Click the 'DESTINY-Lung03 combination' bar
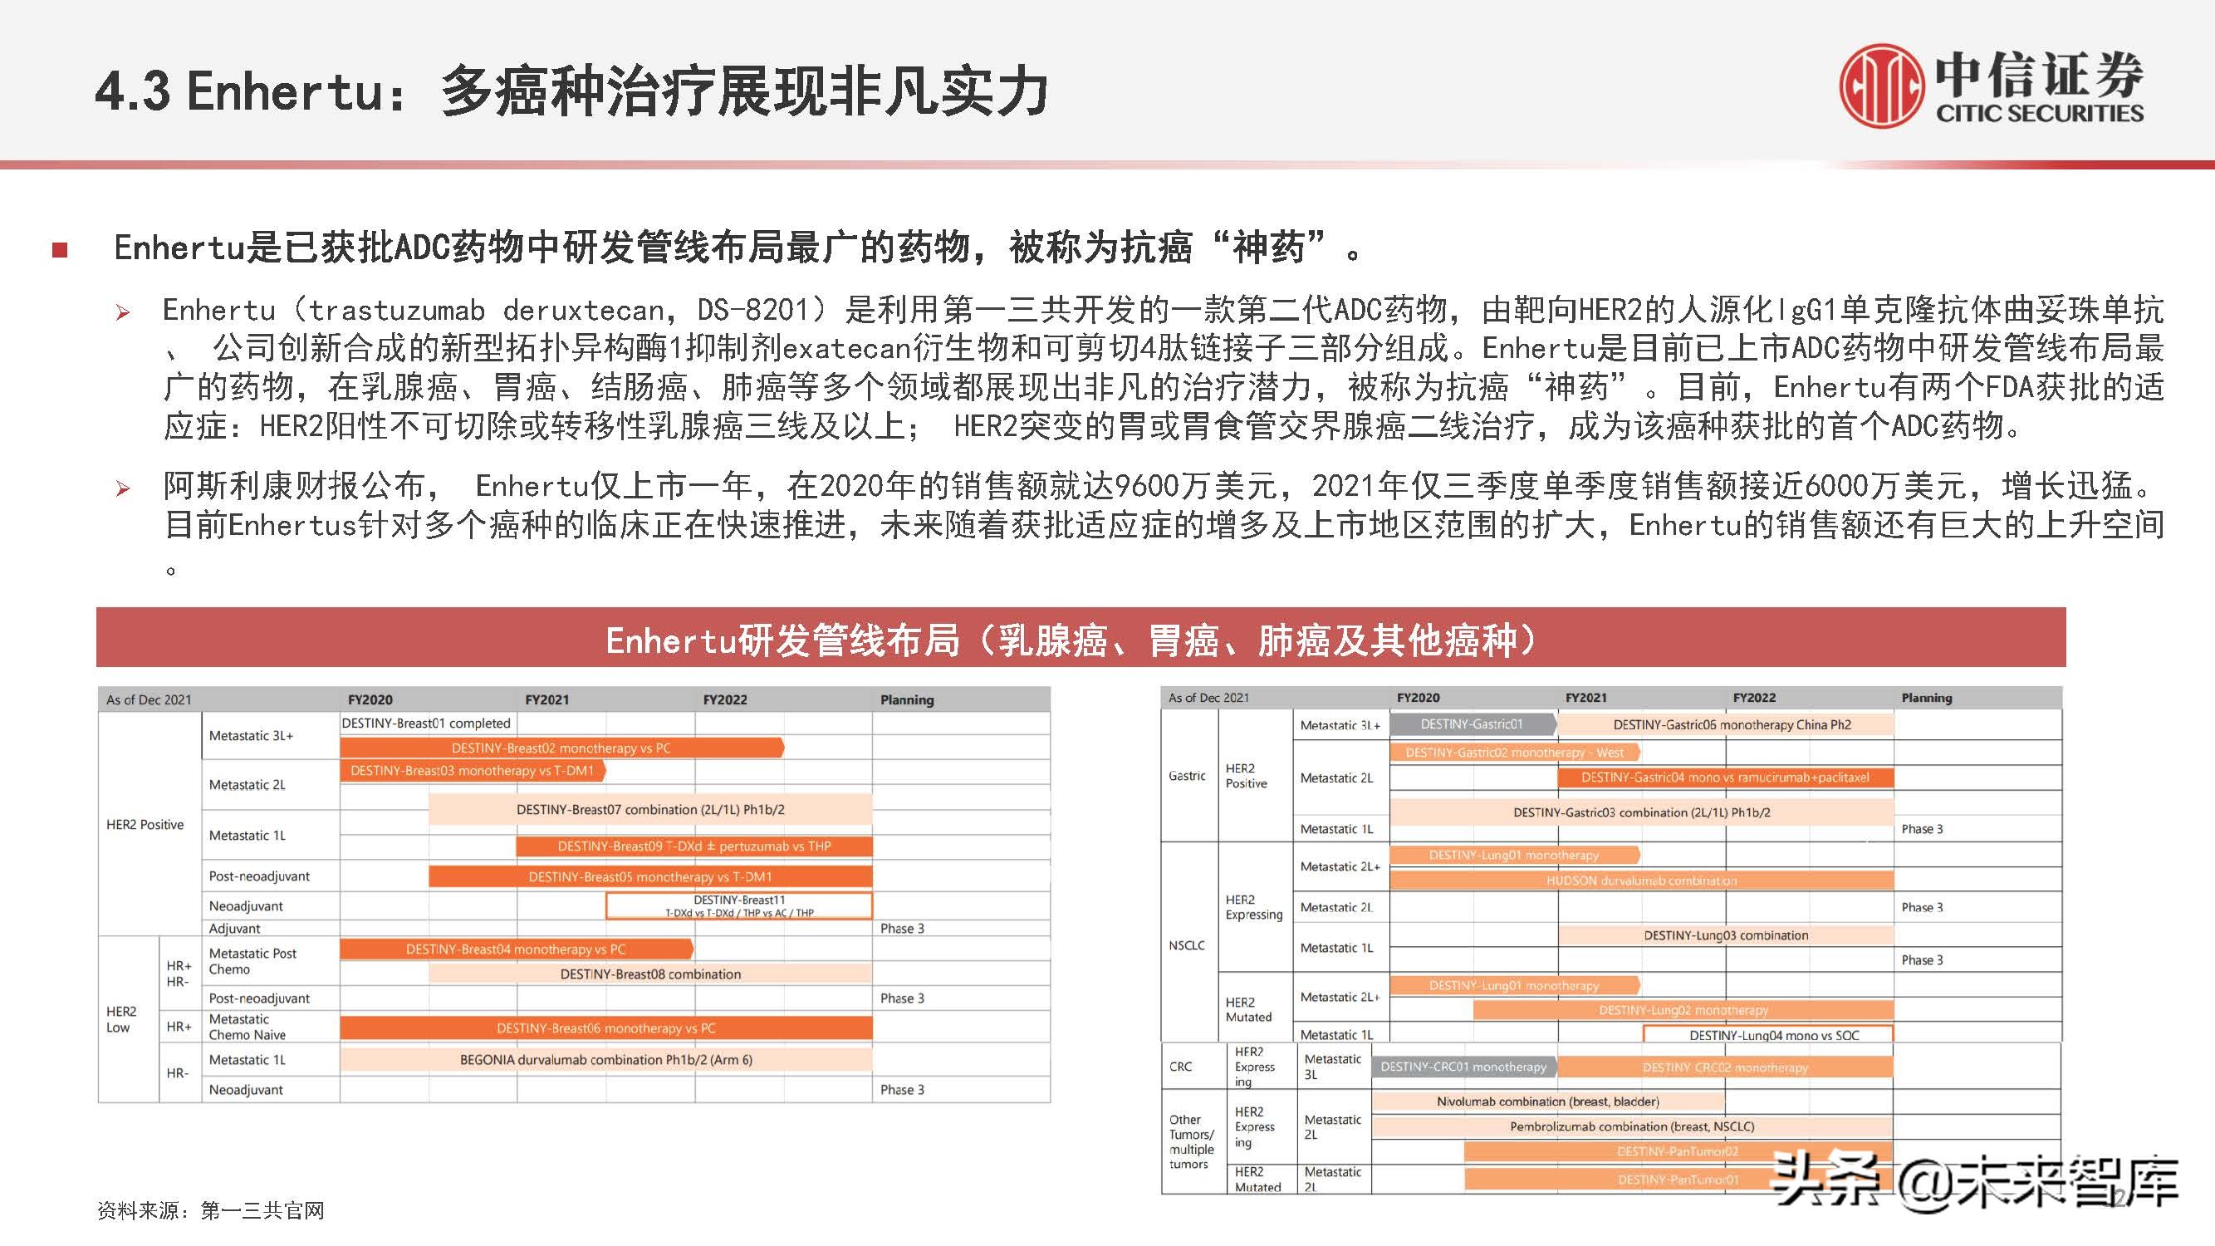The image size is (2215, 1246). tap(1726, 935)
